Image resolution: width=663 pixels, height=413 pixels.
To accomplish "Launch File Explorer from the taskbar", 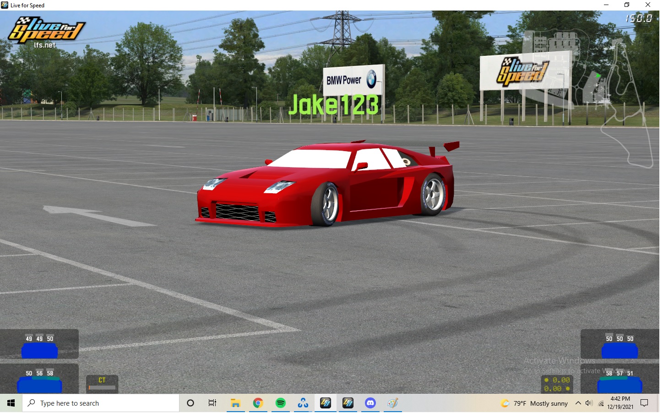I will pos(235,403).
